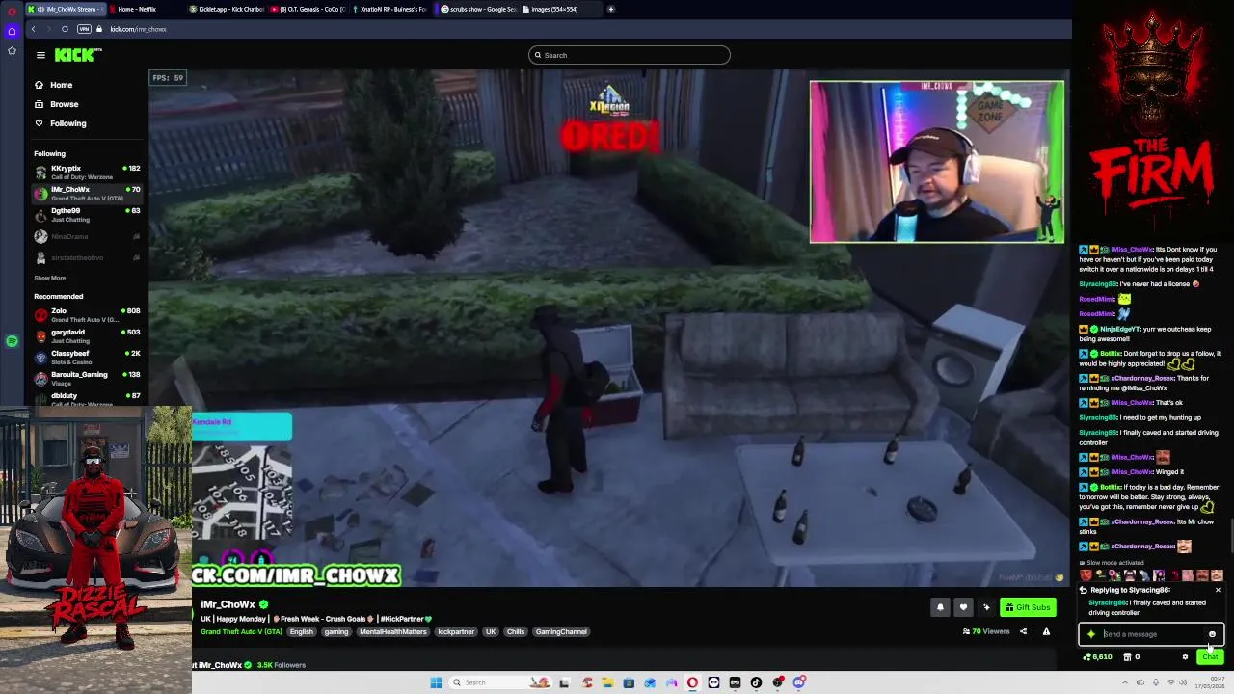Click the MentalHealthMatters tag
The image size is (1234, 694).
pos(392,631)
